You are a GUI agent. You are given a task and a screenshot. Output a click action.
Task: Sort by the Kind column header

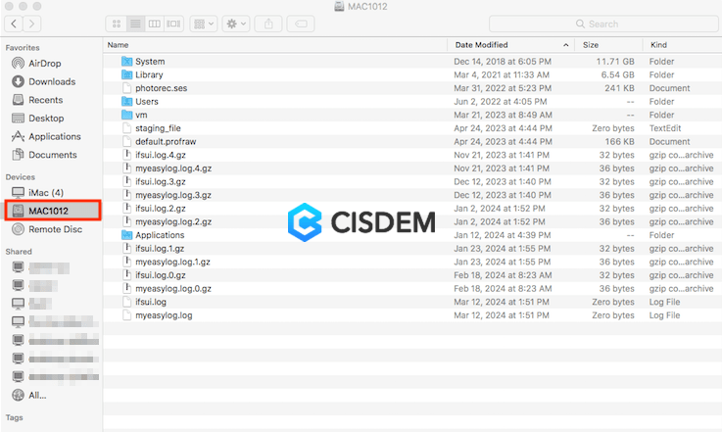pos(658,45)
